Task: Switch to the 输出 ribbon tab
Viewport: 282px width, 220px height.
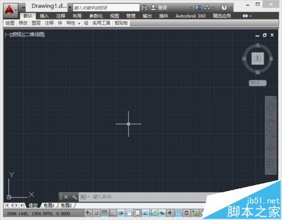Action: (x=147, y=16)
